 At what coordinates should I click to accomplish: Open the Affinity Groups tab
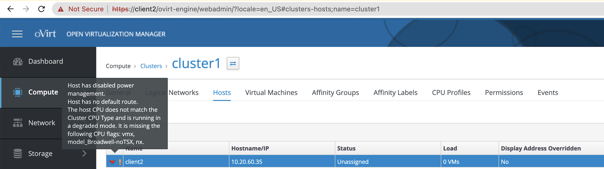click(x=335, y=92)
